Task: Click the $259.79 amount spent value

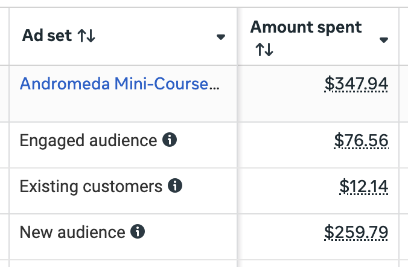Action: coord(356,232)
